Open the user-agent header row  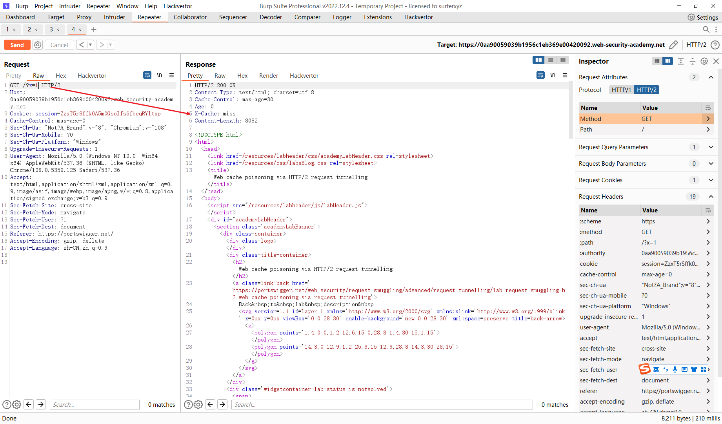point(646,327)
